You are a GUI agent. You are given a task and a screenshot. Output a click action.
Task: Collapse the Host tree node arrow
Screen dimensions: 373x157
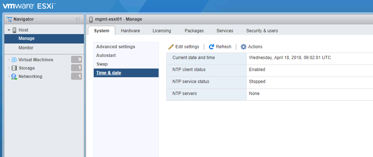[x=9, y=30]
